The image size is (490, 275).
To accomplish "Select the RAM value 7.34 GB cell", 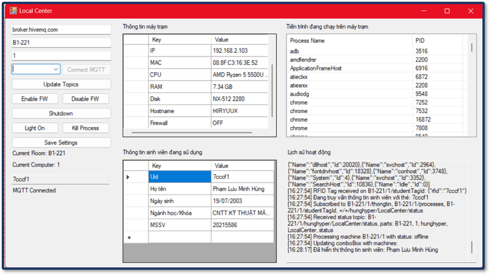I will (x=239, y=87).
